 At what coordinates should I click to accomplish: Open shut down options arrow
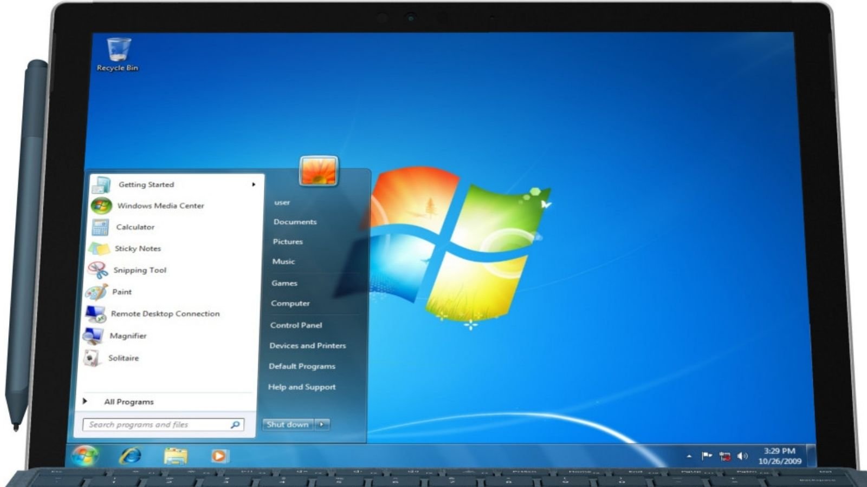click(322, 424)
